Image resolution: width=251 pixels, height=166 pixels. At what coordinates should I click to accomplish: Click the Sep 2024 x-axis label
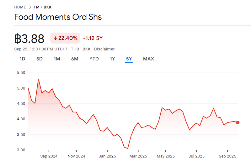tap(49, 156)
